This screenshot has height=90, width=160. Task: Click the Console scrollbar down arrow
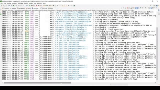(x=157, y=81)
